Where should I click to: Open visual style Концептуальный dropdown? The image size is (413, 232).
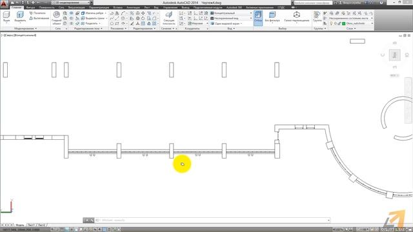tap(231, 13)
